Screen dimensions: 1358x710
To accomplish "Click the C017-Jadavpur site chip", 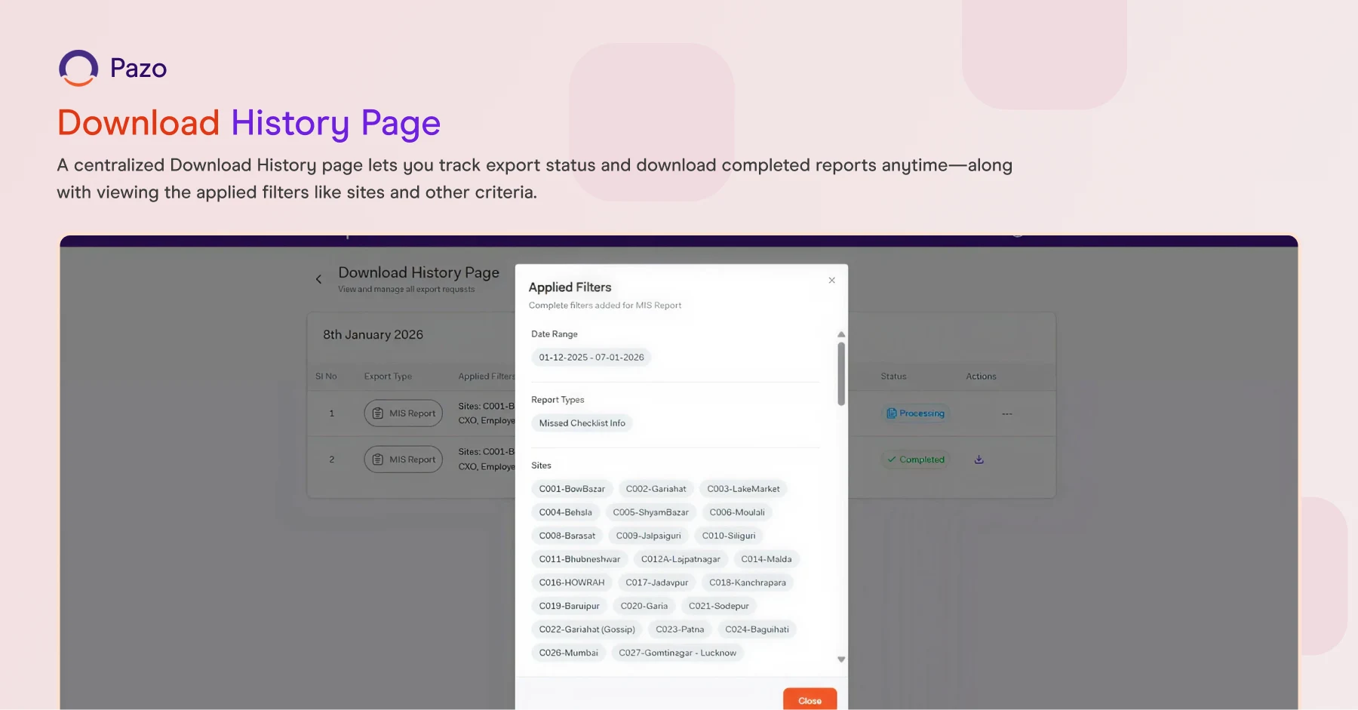I will [x=656, y=582].
